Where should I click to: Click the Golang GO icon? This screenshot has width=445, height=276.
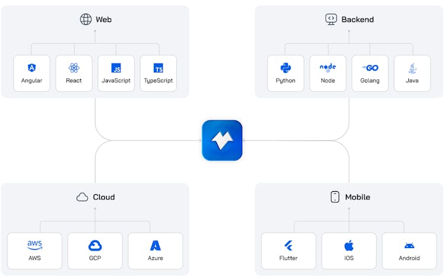[370, 68]
